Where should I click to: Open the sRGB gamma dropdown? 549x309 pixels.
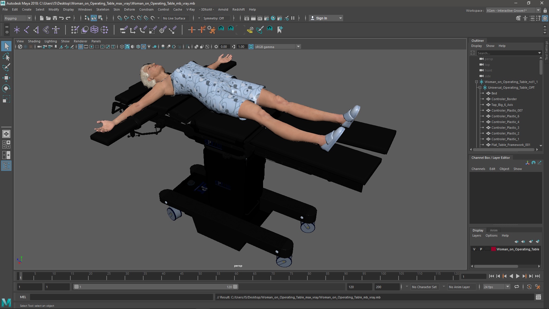[x=298, y=47]
